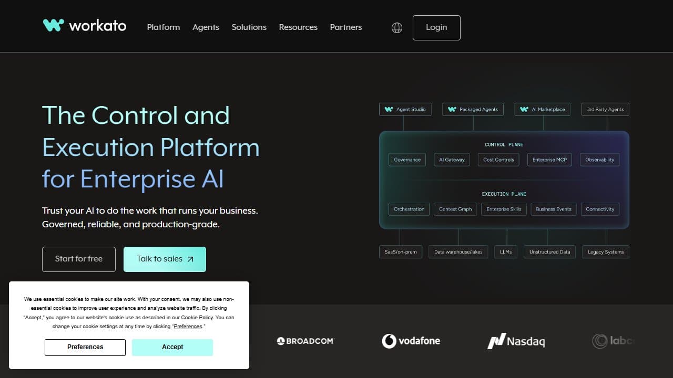This screenshot has height=378, width=673.
Task: Click the Login button
Action: [x=436, y=28]
